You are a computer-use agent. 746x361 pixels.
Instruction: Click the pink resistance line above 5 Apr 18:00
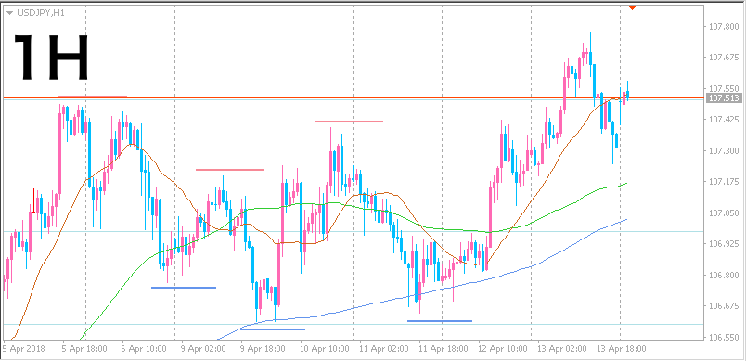pos(93,97)
